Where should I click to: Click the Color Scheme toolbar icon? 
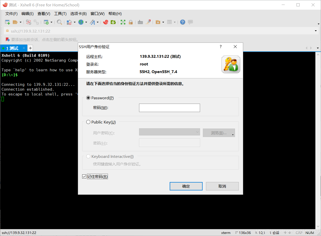[x=69, y=22]
